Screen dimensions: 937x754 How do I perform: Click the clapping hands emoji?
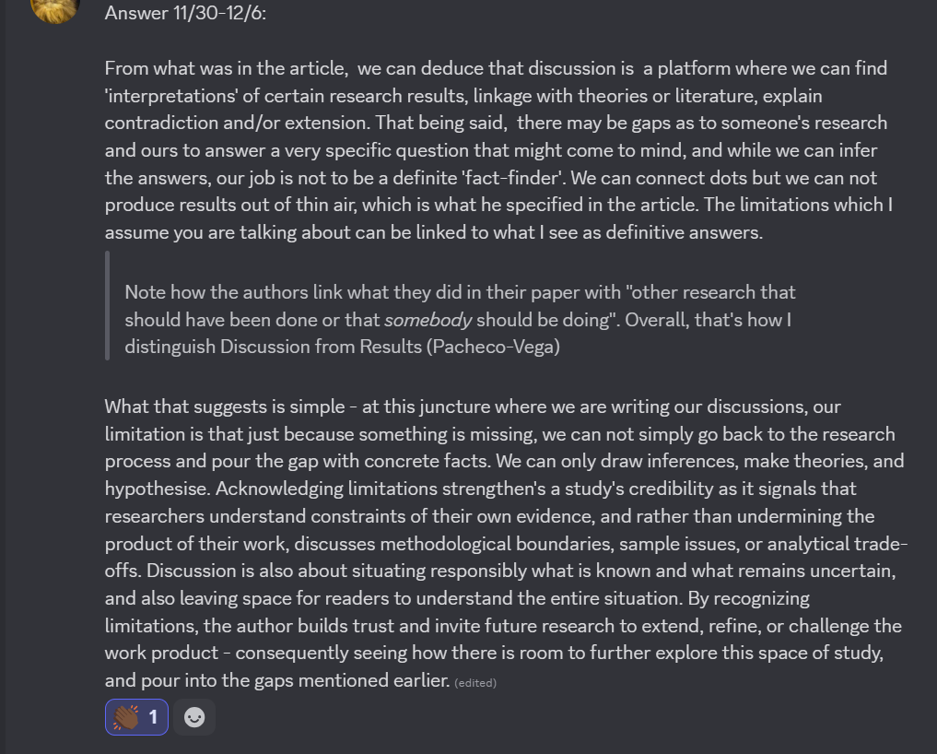[x=125, y=717]
